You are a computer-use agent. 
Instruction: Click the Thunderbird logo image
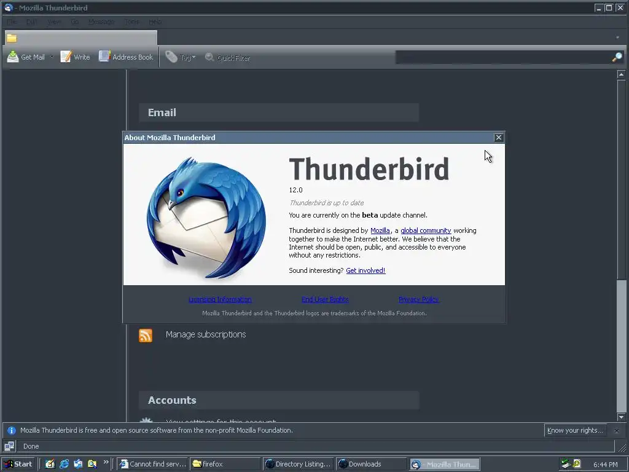[x=206, y=218]
